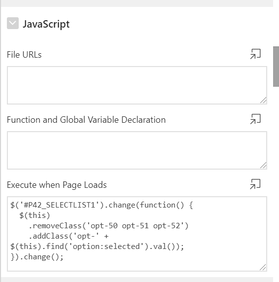Focus the Function and Global Variable Declaration field
Viewport: 279px width, 282px height.
[137, 150]
